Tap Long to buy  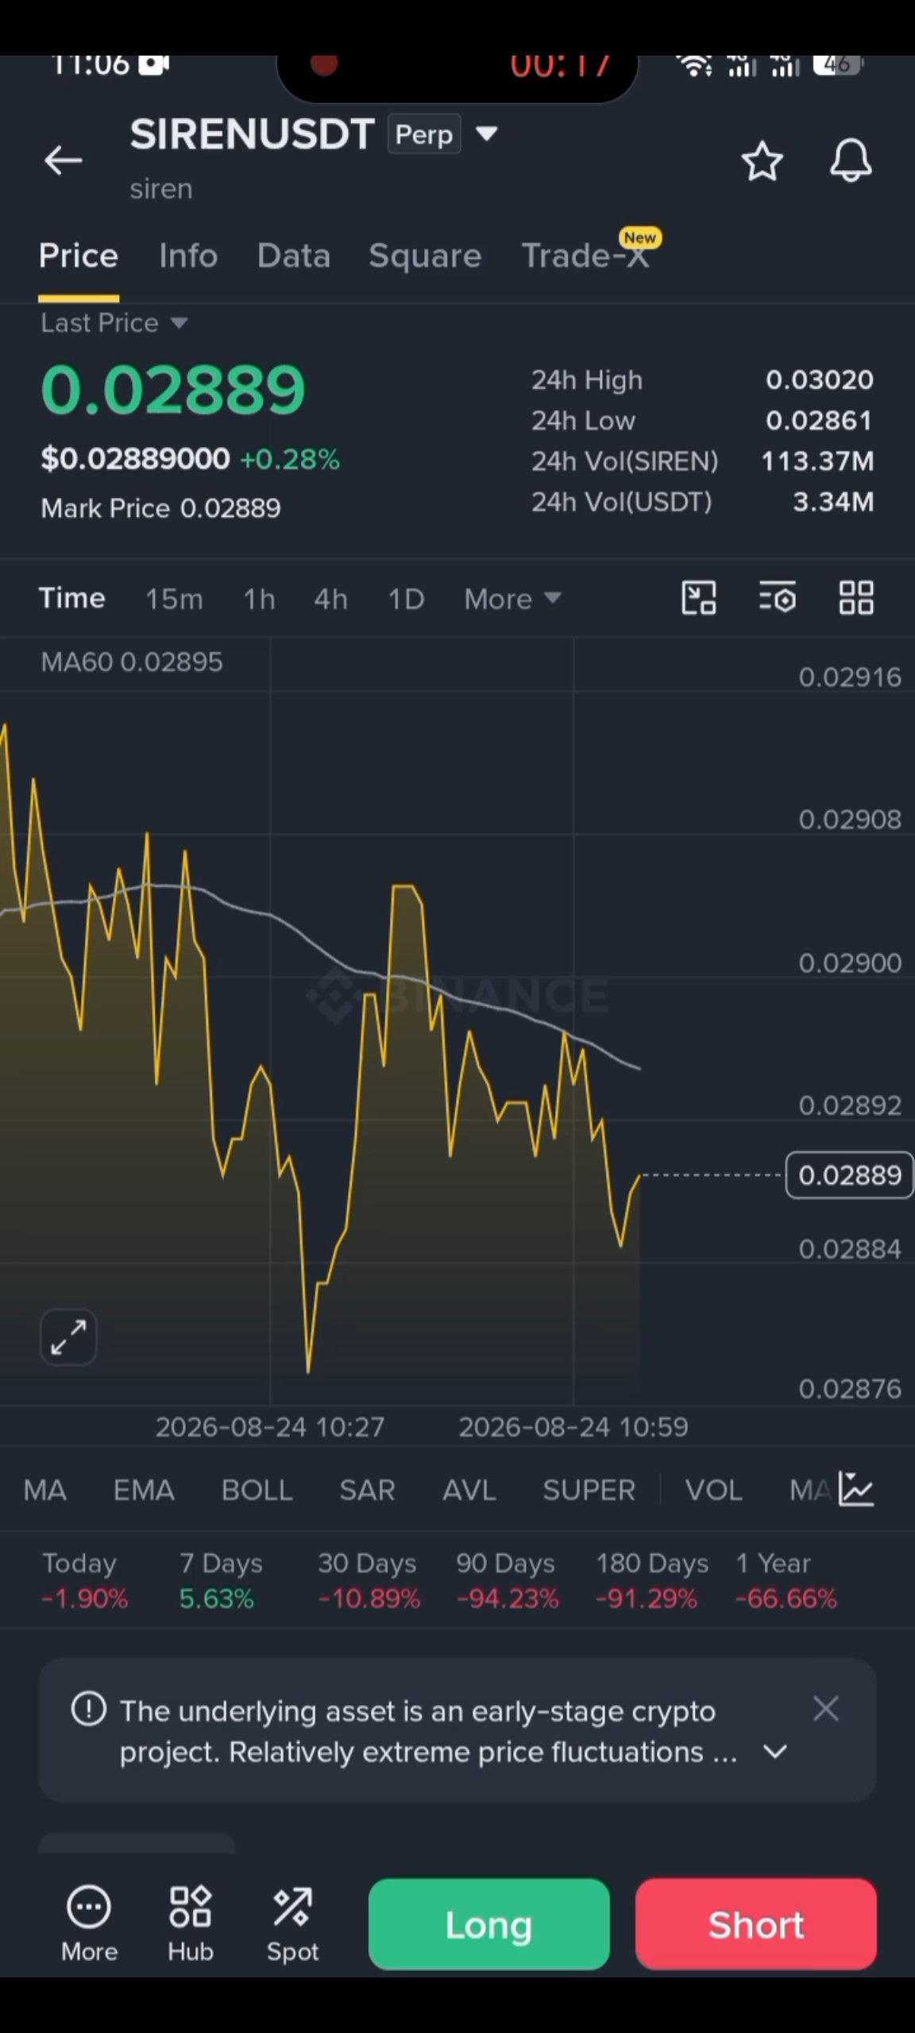(489, 1924)
